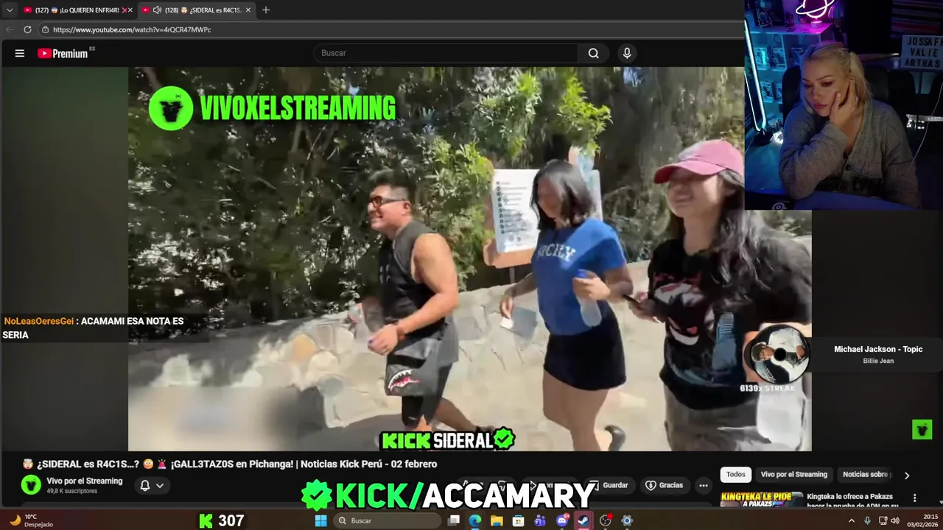Screen dimensions: 943x530
Task: Open a new browser tab
Action: (266, 10)
